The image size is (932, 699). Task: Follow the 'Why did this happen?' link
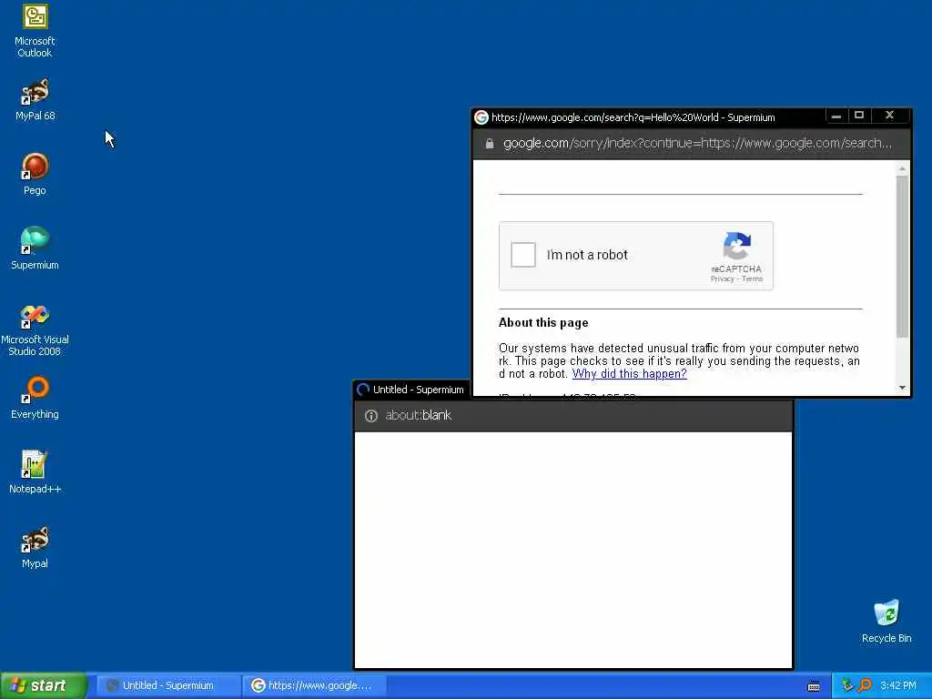tap(629, 373)
